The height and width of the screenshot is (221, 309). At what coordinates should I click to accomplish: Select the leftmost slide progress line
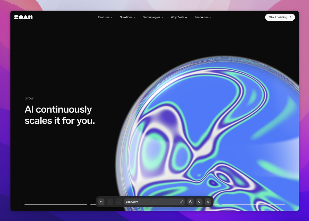(56, 204)
